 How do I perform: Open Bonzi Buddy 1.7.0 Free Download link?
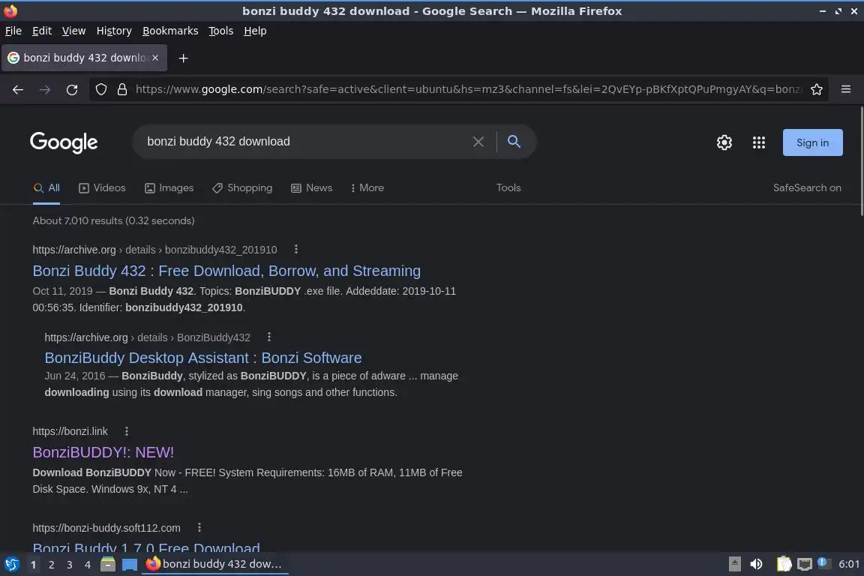[x=146, y=547]
